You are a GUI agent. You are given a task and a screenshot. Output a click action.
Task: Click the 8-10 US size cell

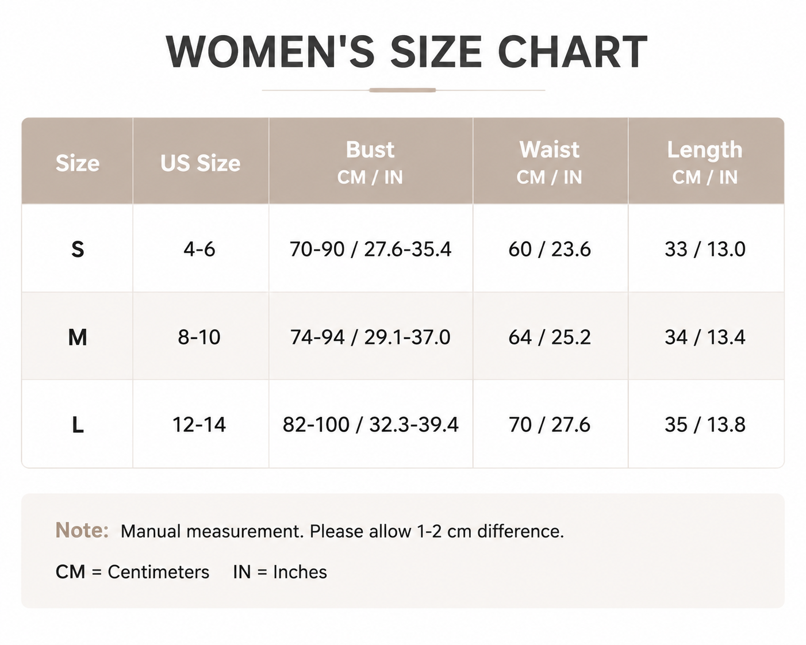coord(199,337)
